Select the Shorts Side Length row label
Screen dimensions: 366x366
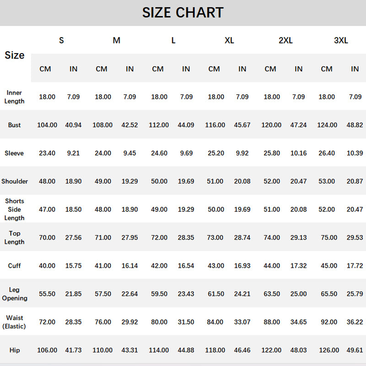15,210
